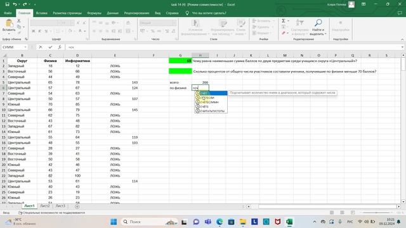
Task: Open Insert Function dialog via fx icon
Action: coord(60,47)
